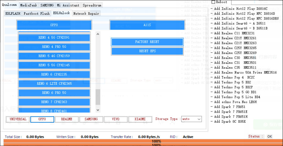The width and height of the screenshot is (283, 146).
Task: Click the Writen Size value
Action: click(90, 137)
